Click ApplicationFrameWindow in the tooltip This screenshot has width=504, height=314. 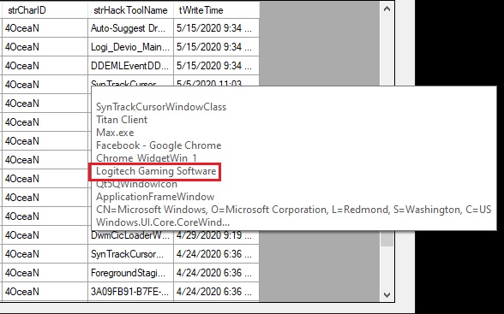[x=155, y=197]
